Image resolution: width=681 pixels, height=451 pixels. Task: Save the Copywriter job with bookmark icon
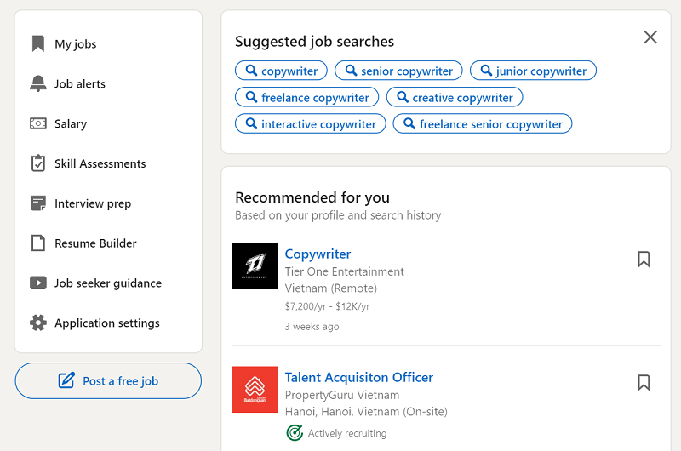coord(644,260)
